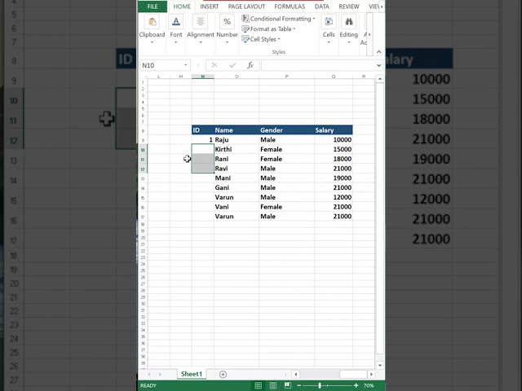
Task: Expand the Clipboard group dropdown arrow
Action: 153,42
